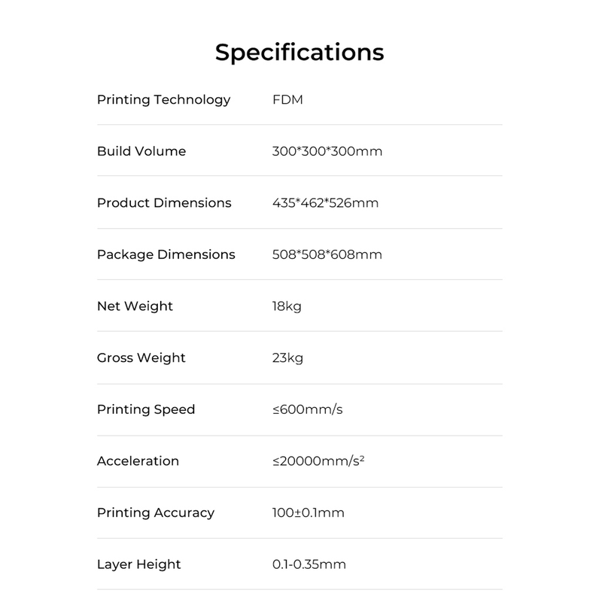Click the 18kg net weight value
The image size is (602, 602).
(x=287, y=307)
